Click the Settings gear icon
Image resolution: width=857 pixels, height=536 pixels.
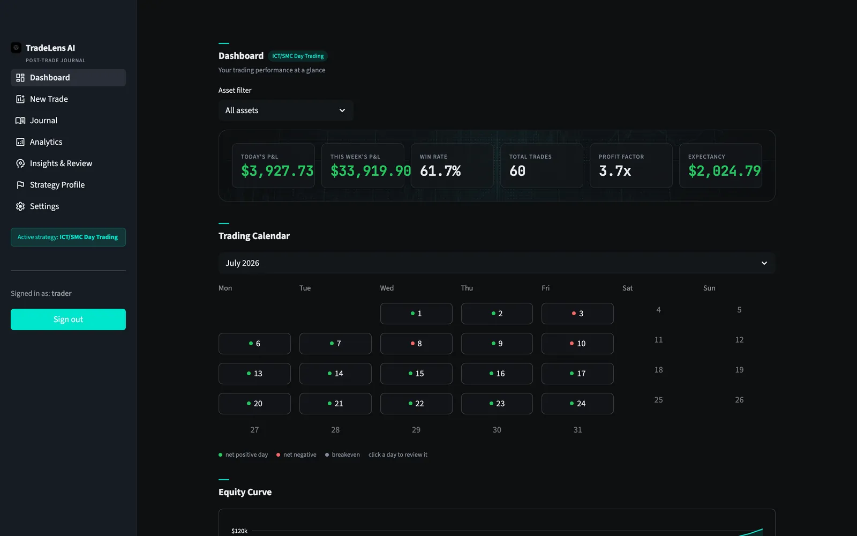pos(20,206)
